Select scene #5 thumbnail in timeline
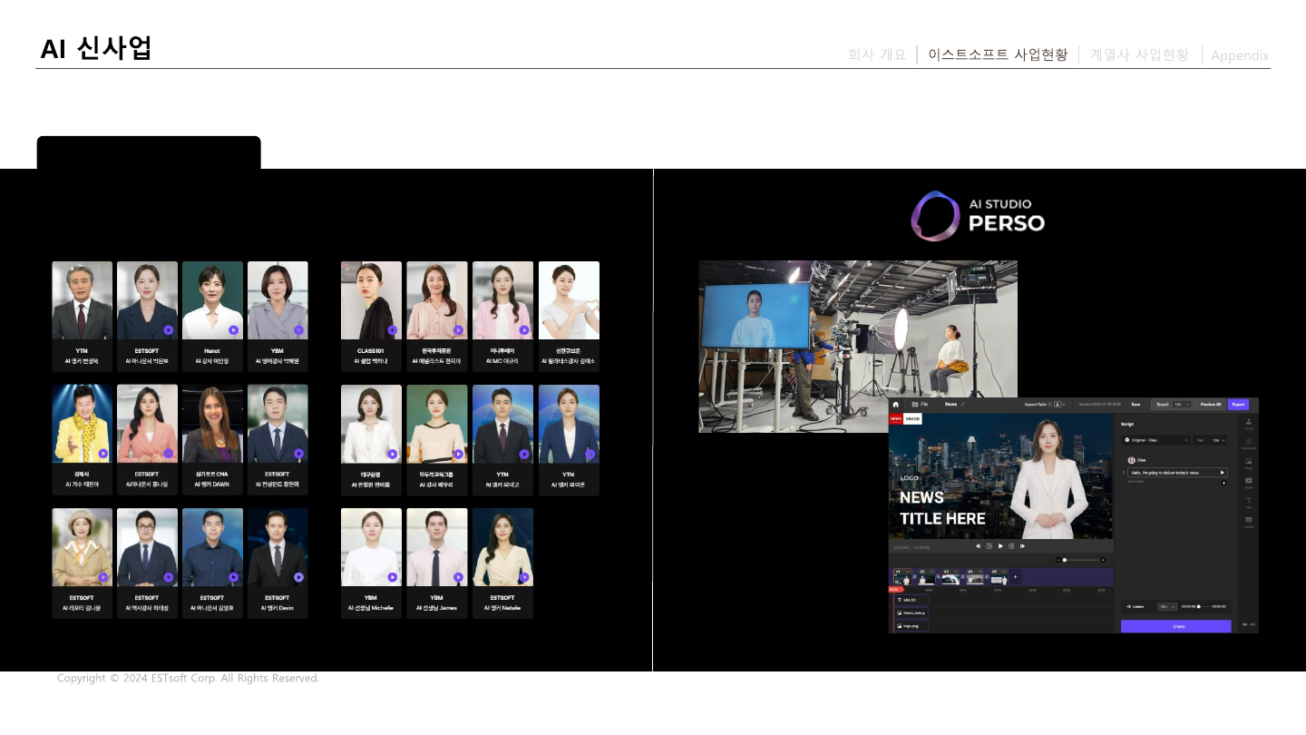The image size is (1306, 735). click(x=999, y=577)
